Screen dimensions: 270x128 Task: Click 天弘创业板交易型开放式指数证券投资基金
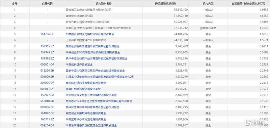(x=91, y=95)
